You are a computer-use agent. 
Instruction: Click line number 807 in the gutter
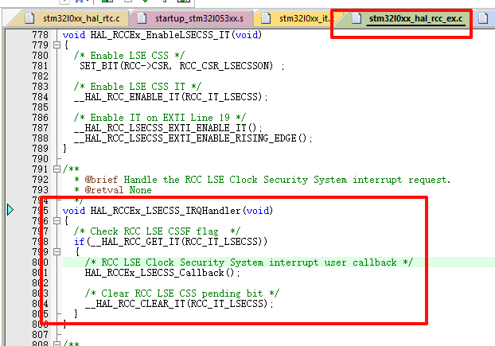[40, 335]
